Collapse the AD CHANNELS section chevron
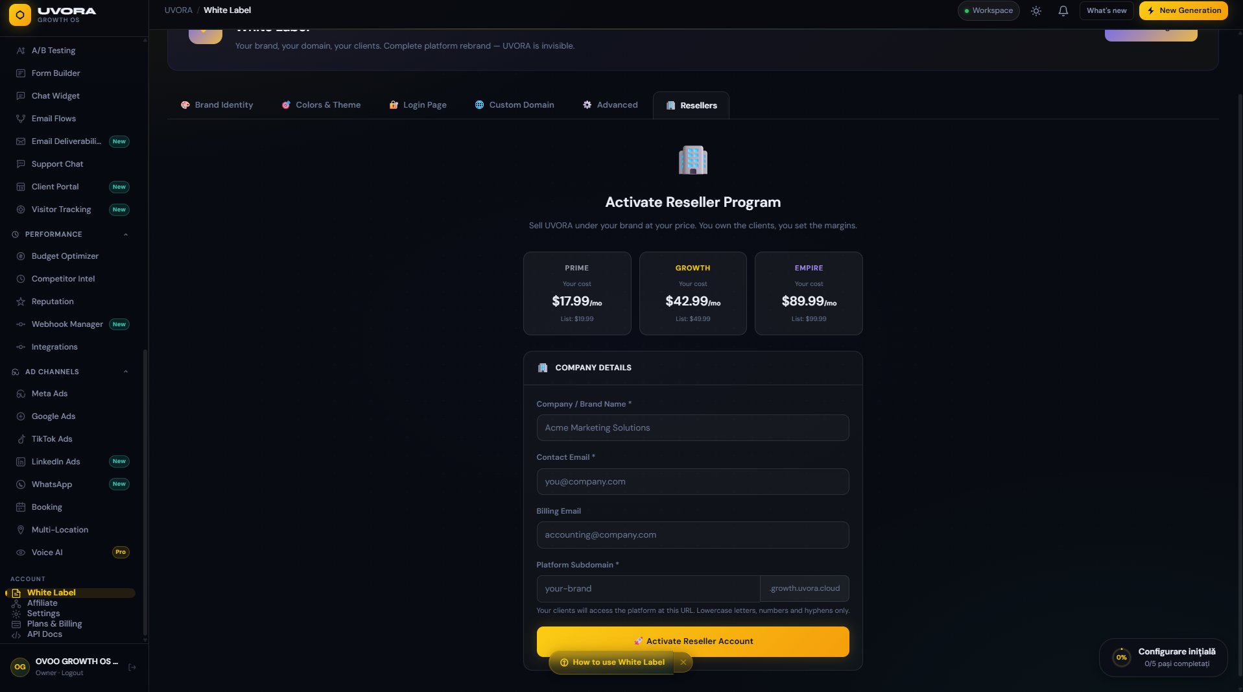1243x692 pixels. pos(126,372)
